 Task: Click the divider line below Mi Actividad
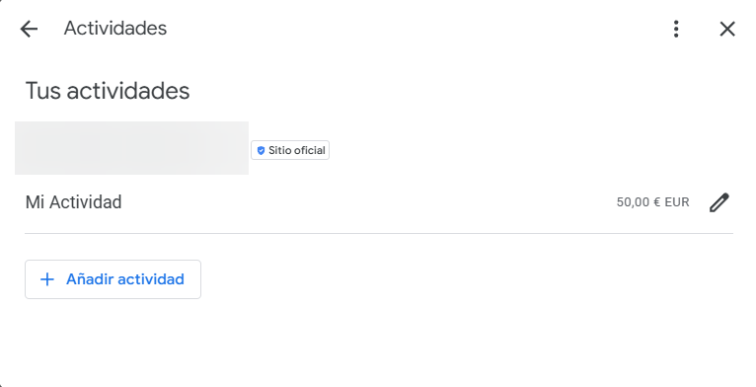click(x=379, y=234)
